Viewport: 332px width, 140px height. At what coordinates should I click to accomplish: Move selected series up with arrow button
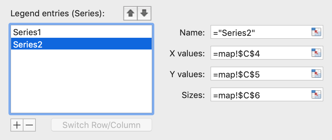131,13
